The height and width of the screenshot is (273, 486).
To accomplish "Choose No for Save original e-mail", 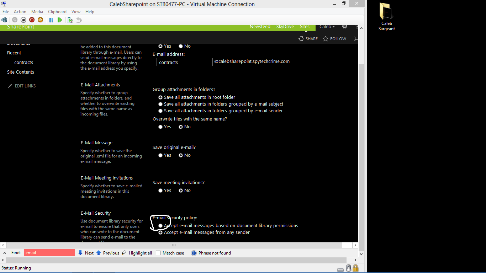I will [181, 155].
